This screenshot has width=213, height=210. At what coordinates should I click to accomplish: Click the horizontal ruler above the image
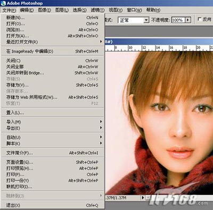click(159, 48)
